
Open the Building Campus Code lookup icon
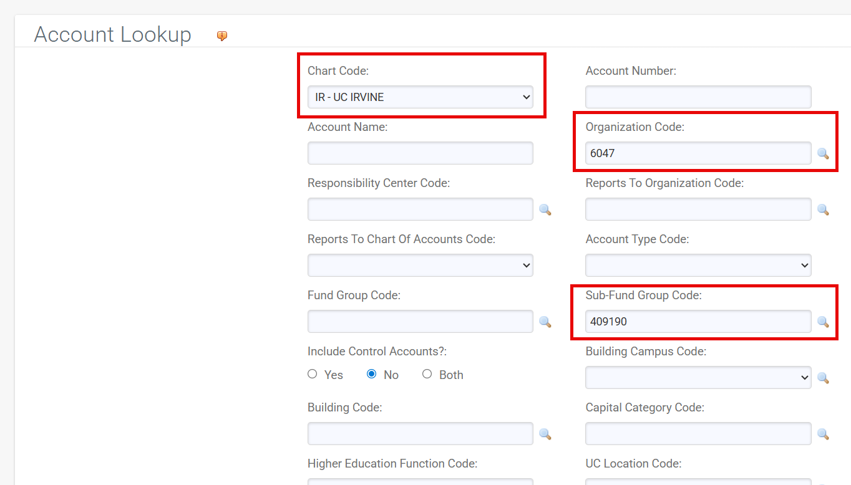click(823, 378)
